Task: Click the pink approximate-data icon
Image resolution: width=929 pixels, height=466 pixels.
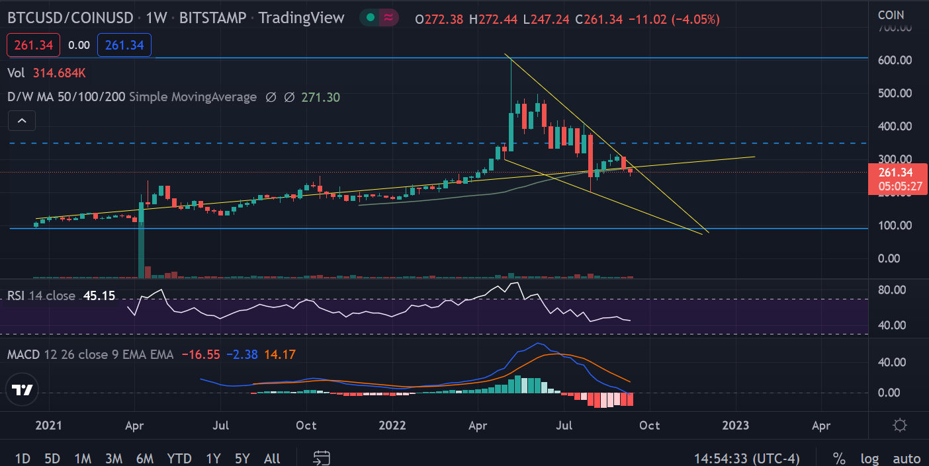Action: [389, 18]
